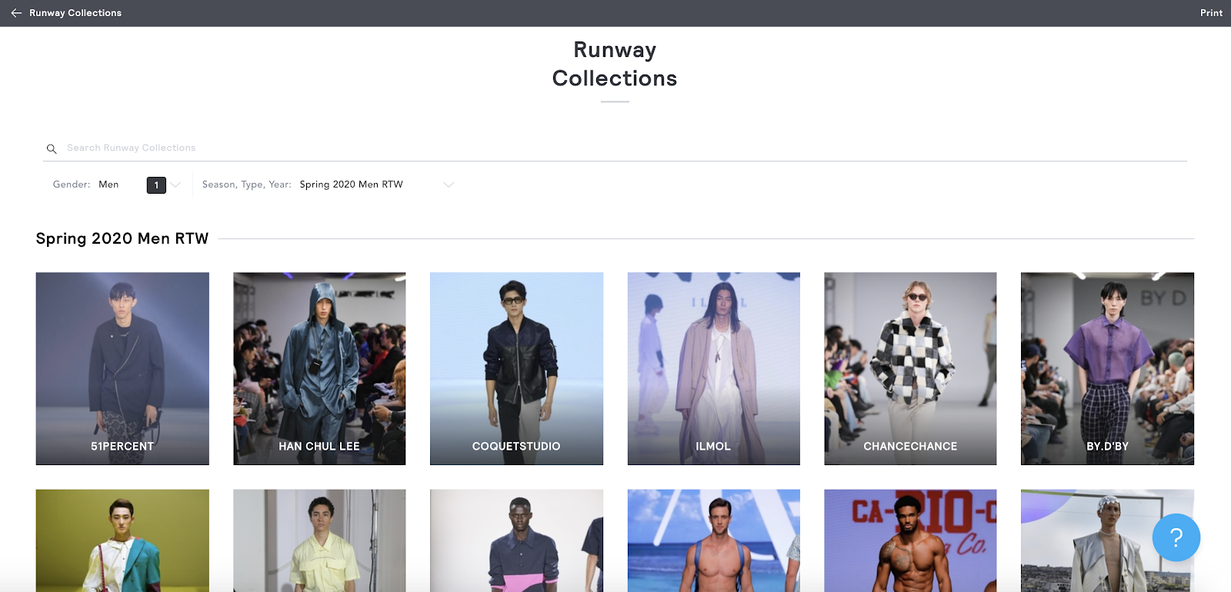Expand the Season, Type, Year dropdown chevron
Image resolution: width=1231 pixels, height=592 pixels.
click(449, 185)
